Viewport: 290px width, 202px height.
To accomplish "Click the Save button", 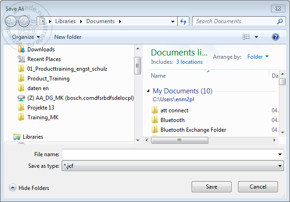I will (x=212, y=187).
